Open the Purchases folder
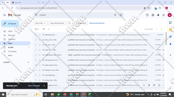Viewport: 174px width, 97px height. coord(12,51)
